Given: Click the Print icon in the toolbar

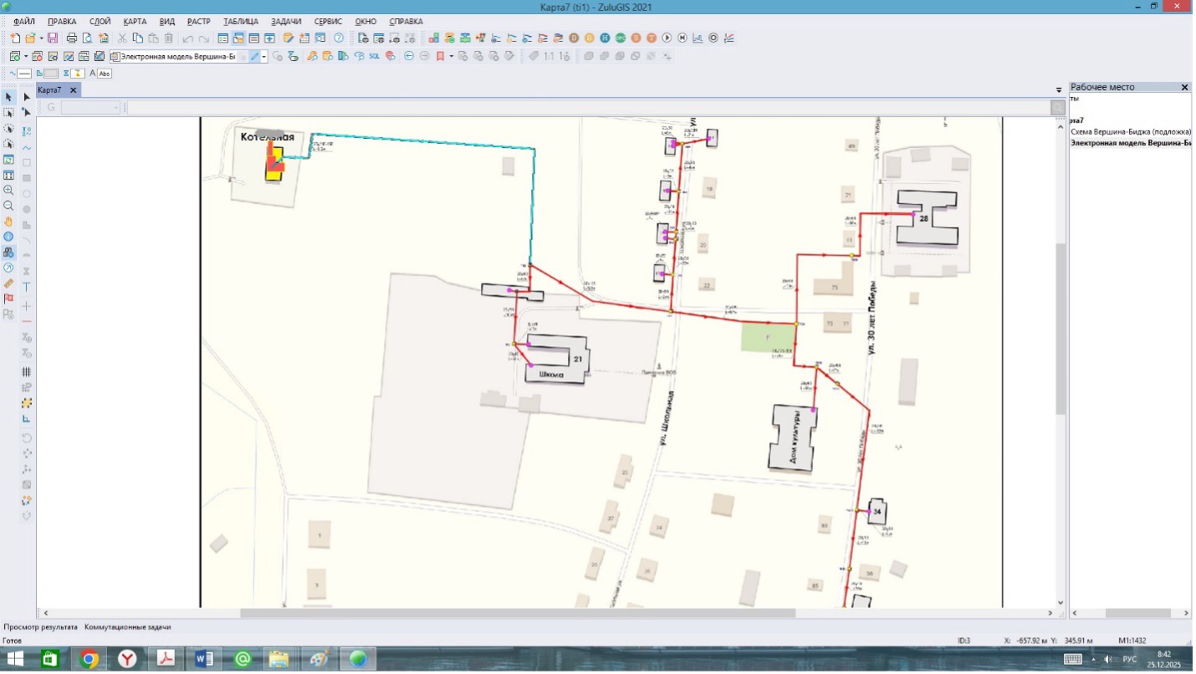Looking at the screenshot, I should [72, 38].
